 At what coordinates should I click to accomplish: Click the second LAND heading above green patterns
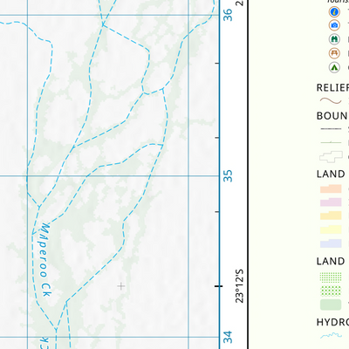(331, 261)
